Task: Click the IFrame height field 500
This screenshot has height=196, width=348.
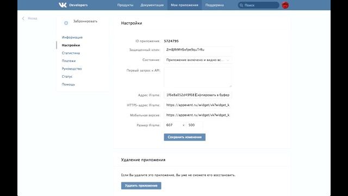Action: point(195,125)
